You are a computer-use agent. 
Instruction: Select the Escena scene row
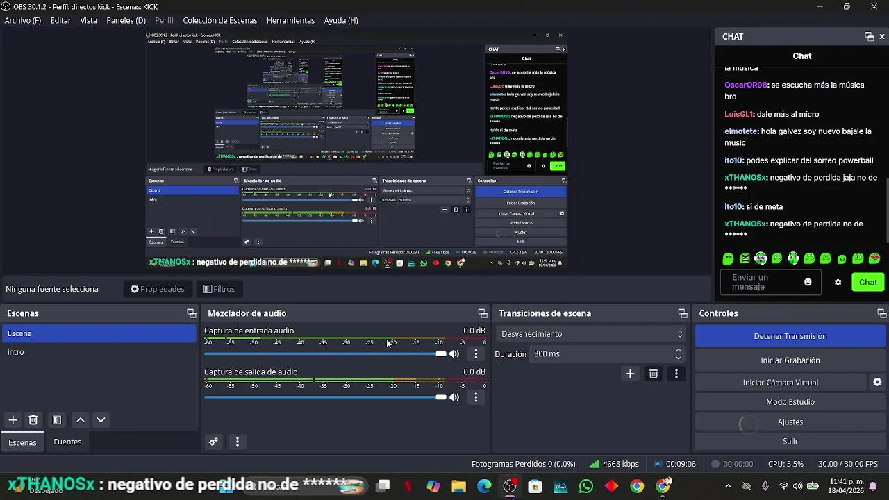pyautogui.click(x=99, y=333)
